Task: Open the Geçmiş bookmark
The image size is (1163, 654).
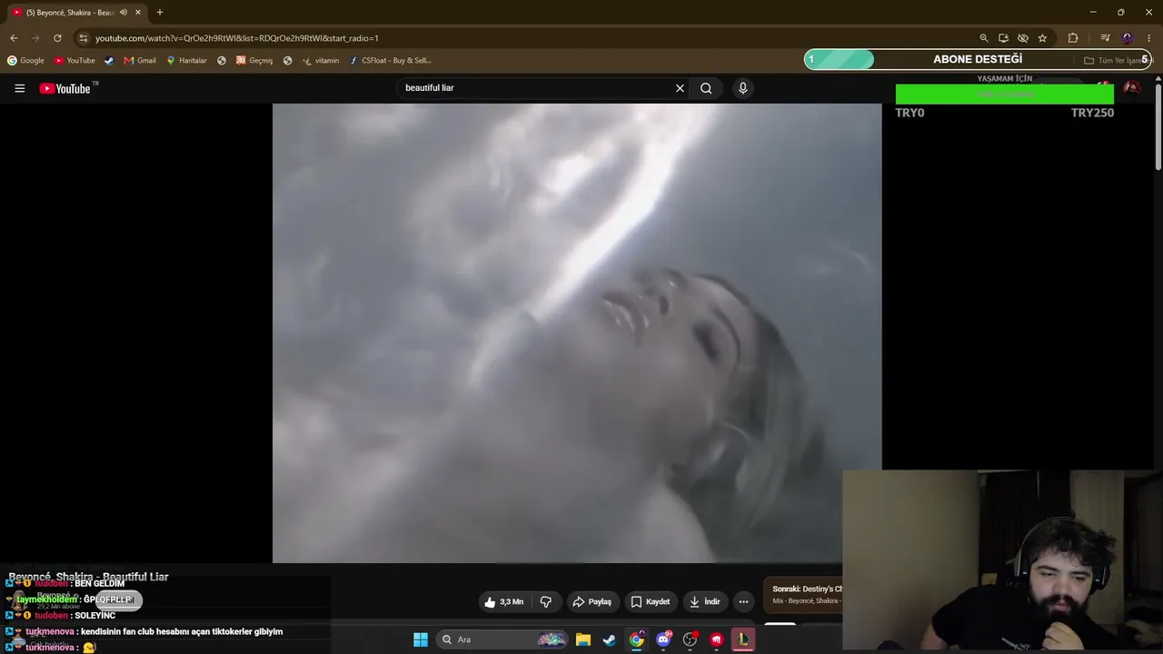Action: 254,61
